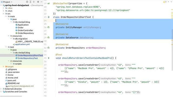173x97 pixels.
Task: Expand the .mvn folder
Action: (4, 11)
